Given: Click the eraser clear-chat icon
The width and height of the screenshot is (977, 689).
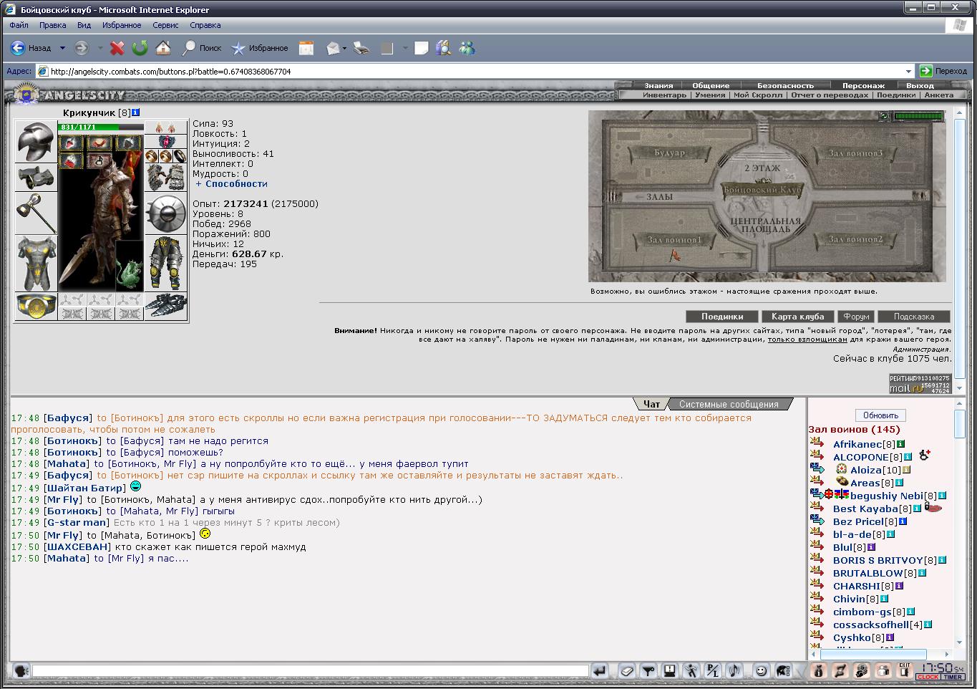Looking at the screenshot, I should pyautogui.click(x=626, y=671).
